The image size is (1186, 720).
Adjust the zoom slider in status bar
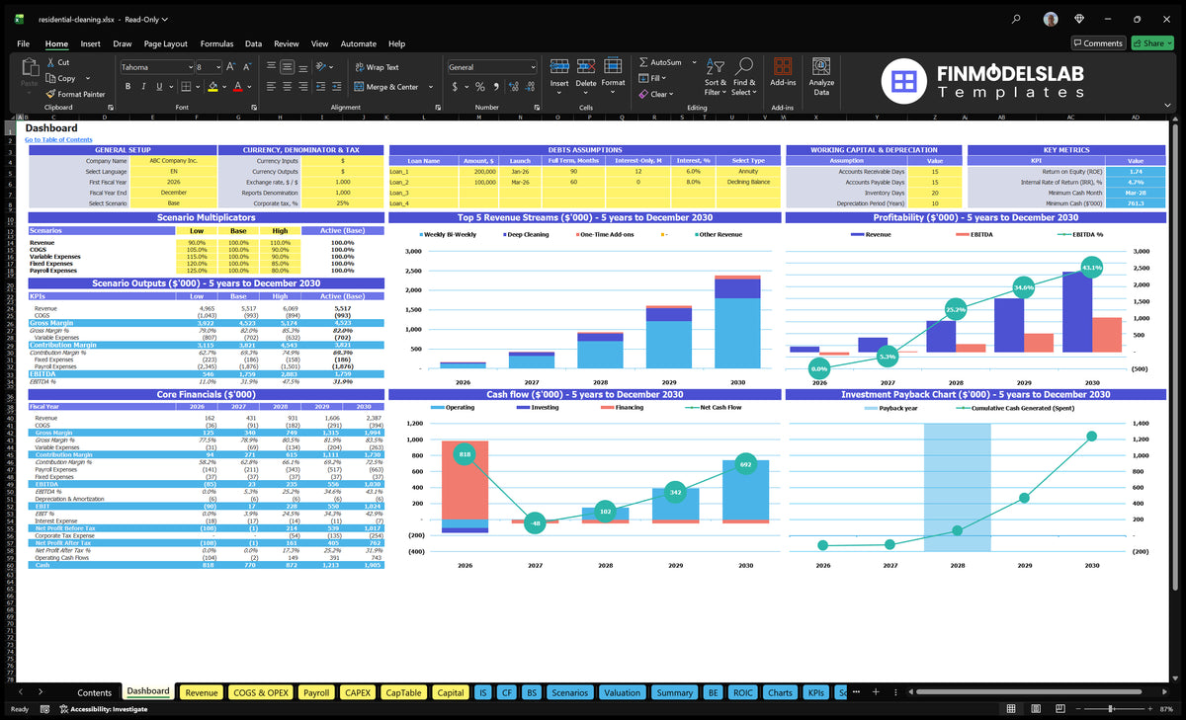tap(1111, 709)
